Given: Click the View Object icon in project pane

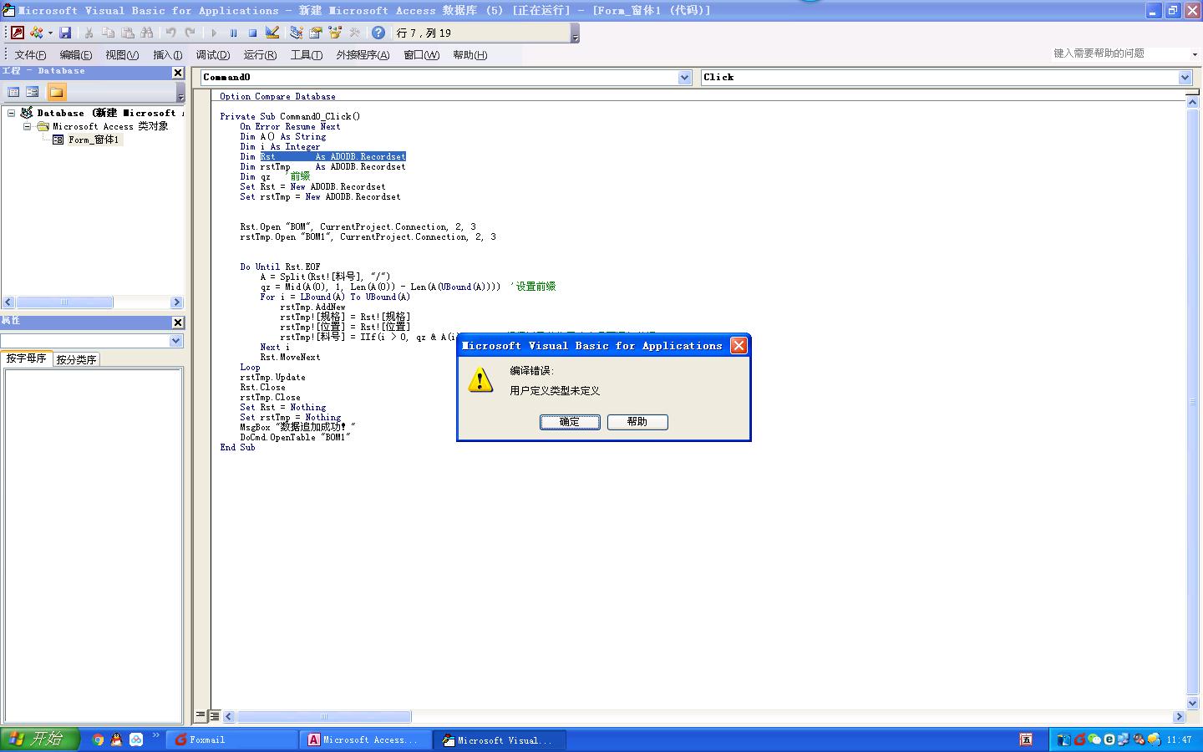Looking at the screenshot, I should point(33,92).
